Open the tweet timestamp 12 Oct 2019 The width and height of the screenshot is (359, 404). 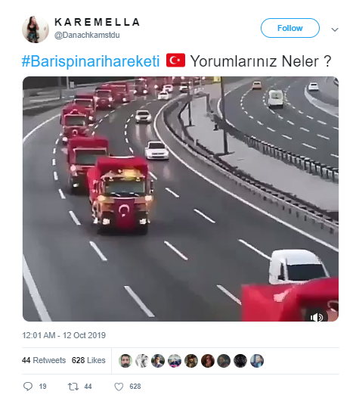pos(63,335)
